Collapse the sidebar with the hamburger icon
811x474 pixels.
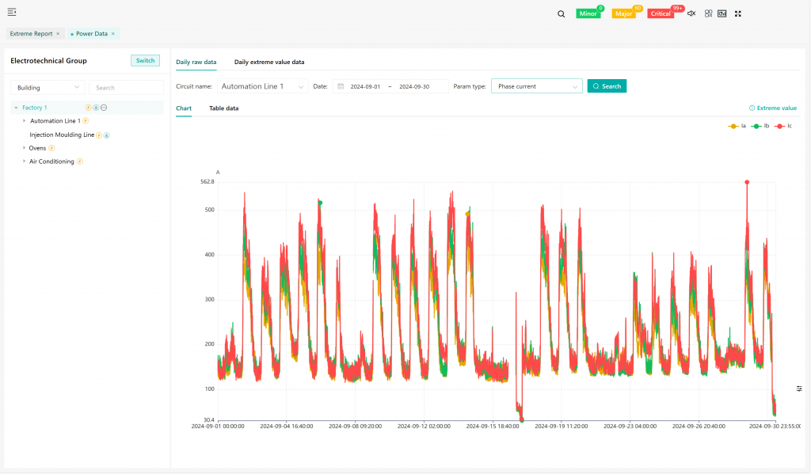click(12, 12)
